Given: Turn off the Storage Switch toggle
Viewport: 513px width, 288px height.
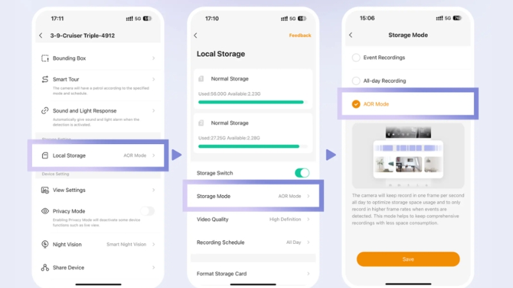Looking at the screenshot, I should [x=301, y=173].
